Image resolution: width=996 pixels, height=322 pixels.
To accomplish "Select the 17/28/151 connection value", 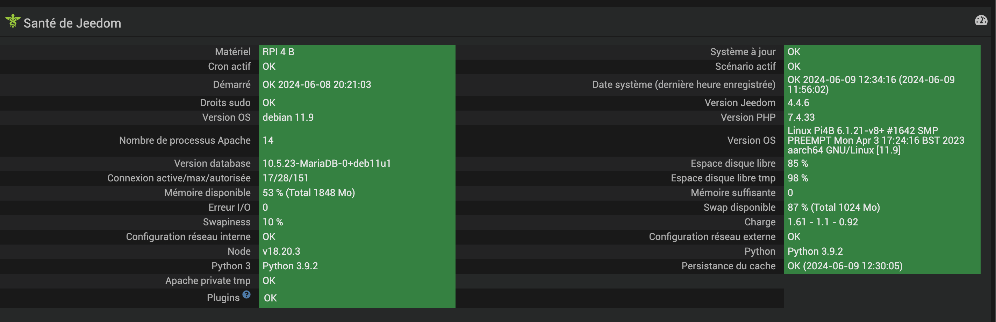I will [x=285, y=178].
